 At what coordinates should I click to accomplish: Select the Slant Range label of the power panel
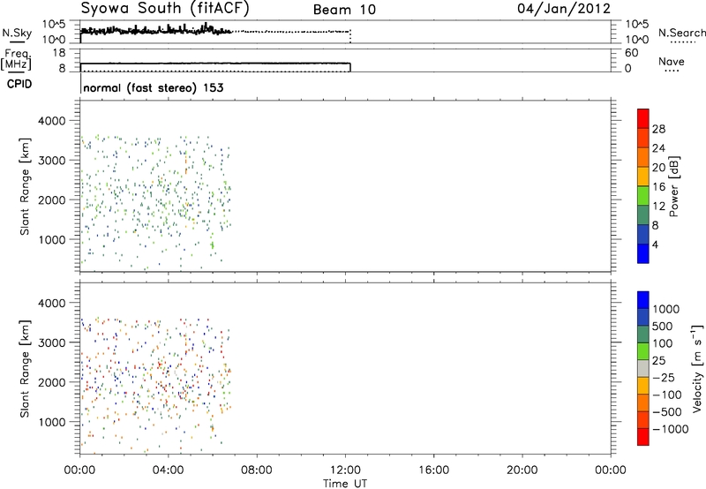point(25,186)
